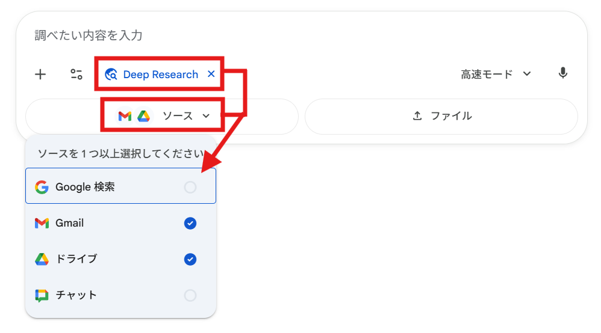Uncheck the ドライブ source checkbox
The image size is (601, 333).
pyautogui.click(x=190, y=259)
